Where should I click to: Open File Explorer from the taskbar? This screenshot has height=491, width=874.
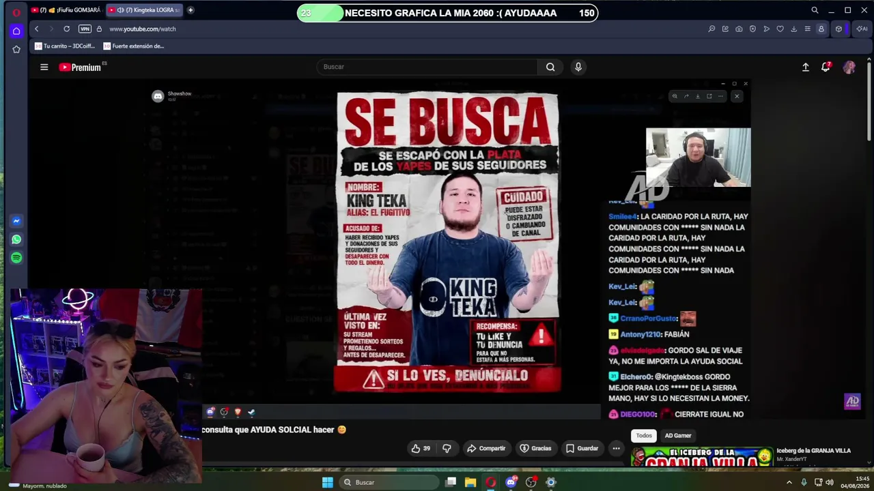(470, 482)
